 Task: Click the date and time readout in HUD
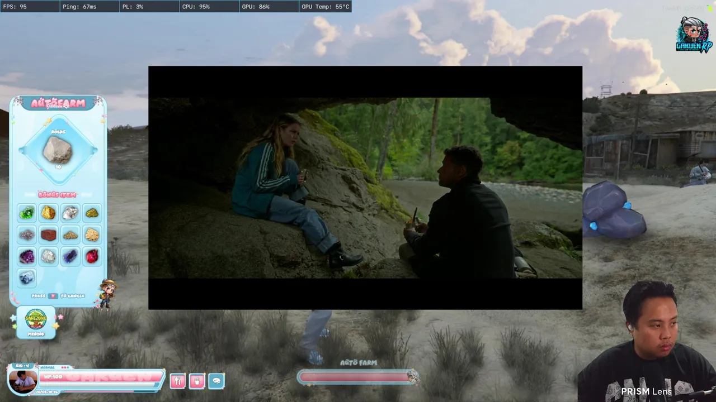(47, 392)
